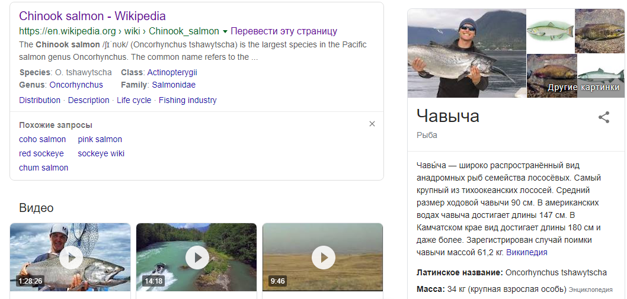Click the 'Латинское название:' label
This screenshot has height=299, width=627.
point(459,272)
